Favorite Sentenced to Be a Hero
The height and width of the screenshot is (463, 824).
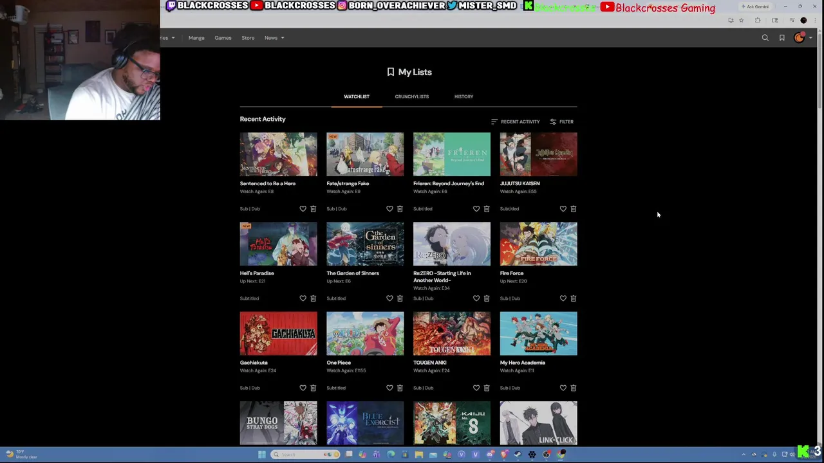303,209
